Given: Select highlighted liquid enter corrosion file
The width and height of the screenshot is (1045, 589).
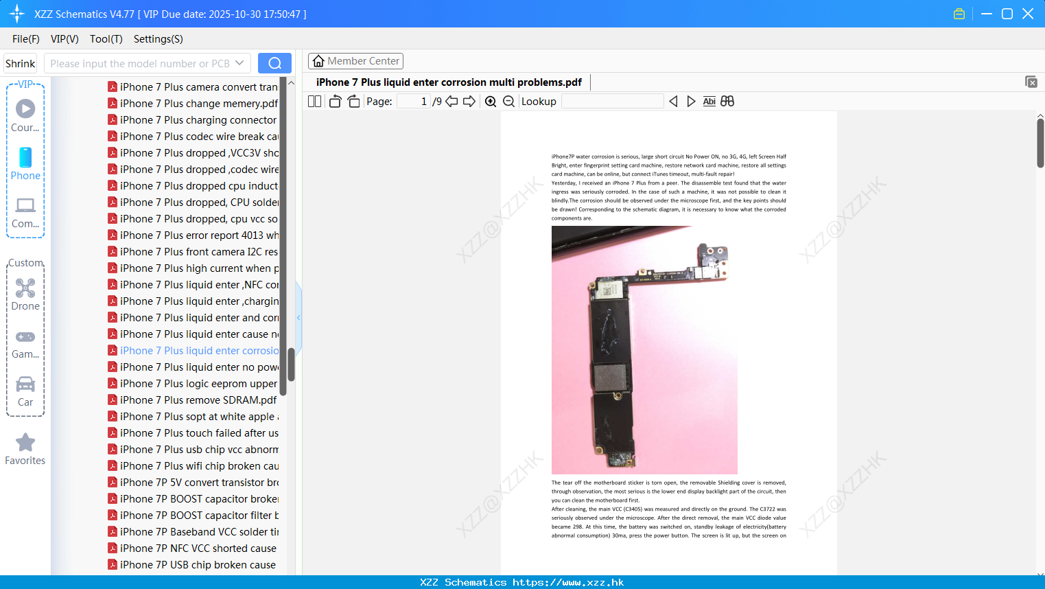Looking at the screenshot, I should tap(193, 350).
